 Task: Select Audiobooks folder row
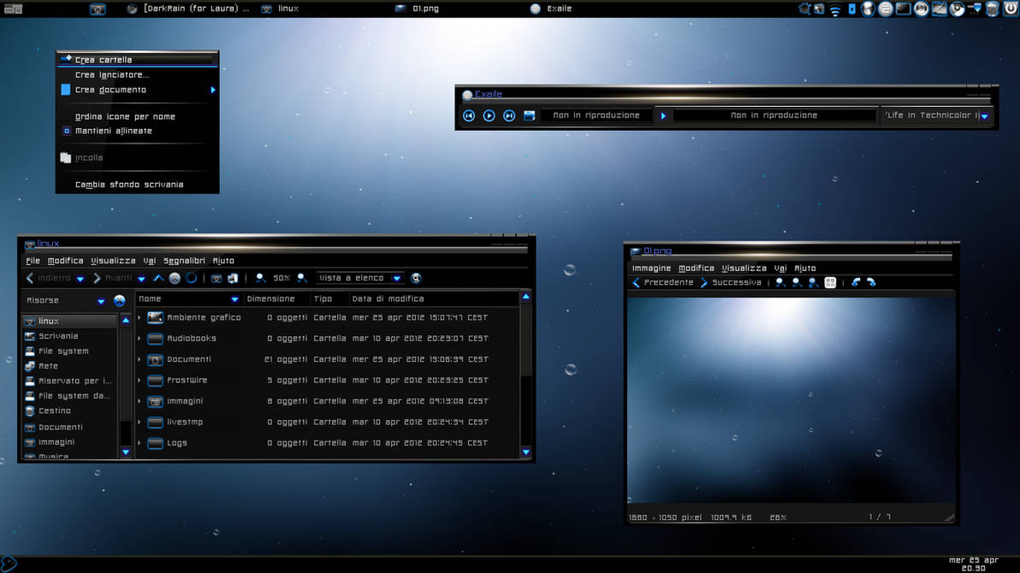[327, 338]
